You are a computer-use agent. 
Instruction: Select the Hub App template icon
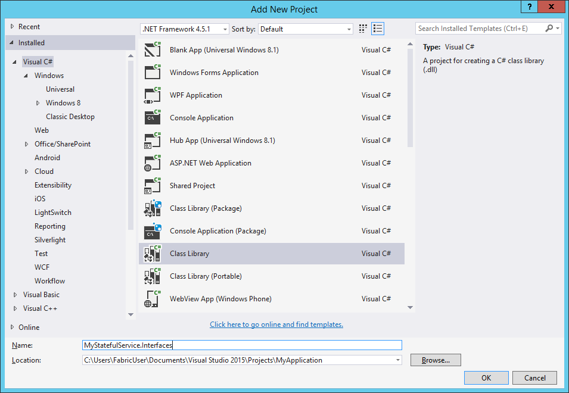click(151, 140)
